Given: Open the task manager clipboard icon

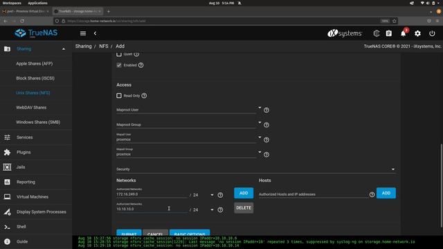Looking at the screenshot, I should (x=389, y=33).
